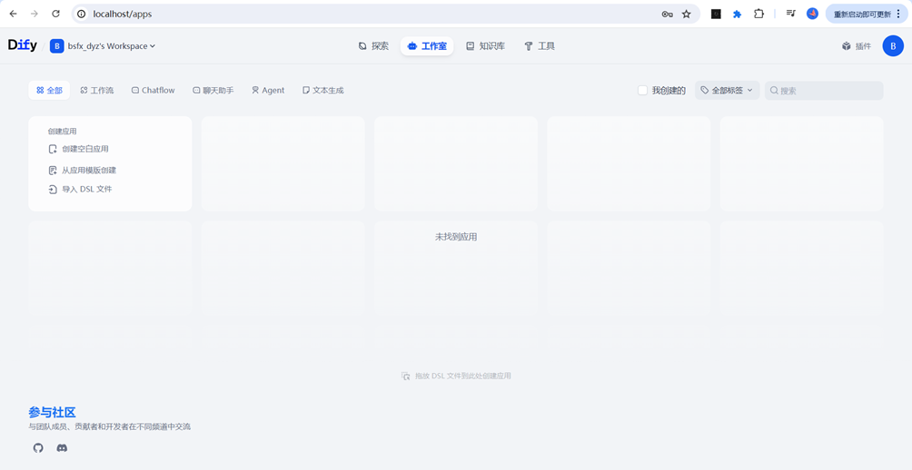Viewport: 912px width, 470px height.
Task: Bookmark this page with the star icon
Action: coord(687,14)
